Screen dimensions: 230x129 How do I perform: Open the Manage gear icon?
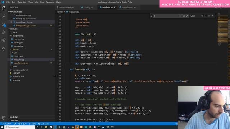coord(4,118)
